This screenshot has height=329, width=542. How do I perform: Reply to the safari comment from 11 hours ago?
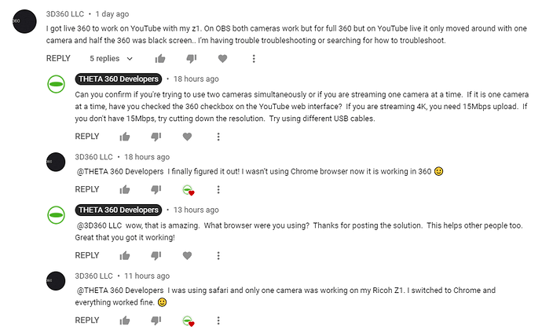click(87, 320)
